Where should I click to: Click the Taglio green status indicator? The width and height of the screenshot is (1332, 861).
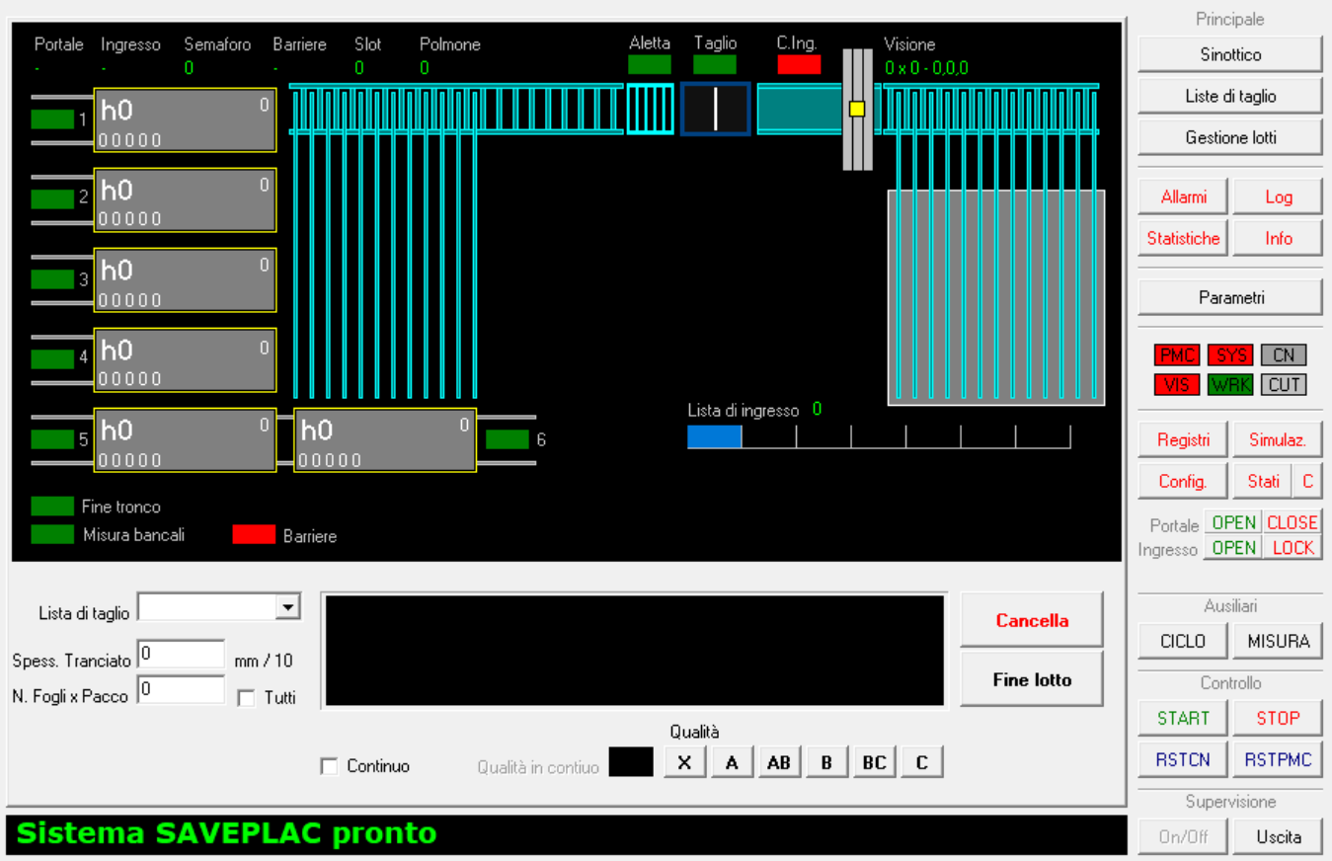715,64
